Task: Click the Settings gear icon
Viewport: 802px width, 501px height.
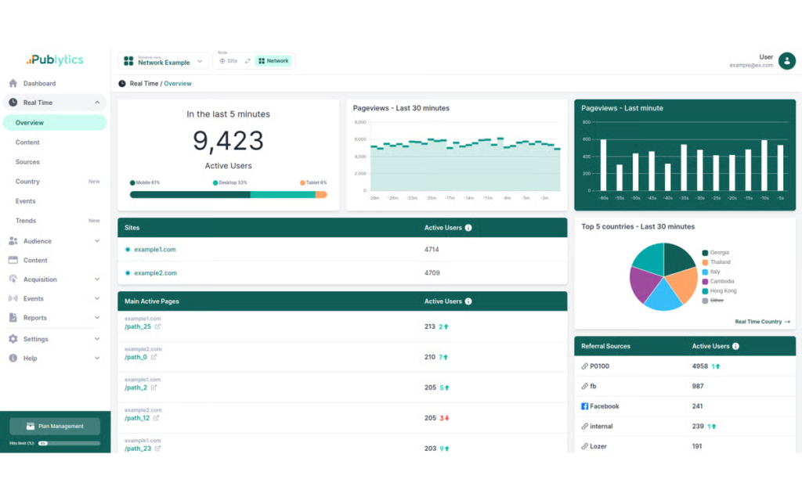Action: 13,339
